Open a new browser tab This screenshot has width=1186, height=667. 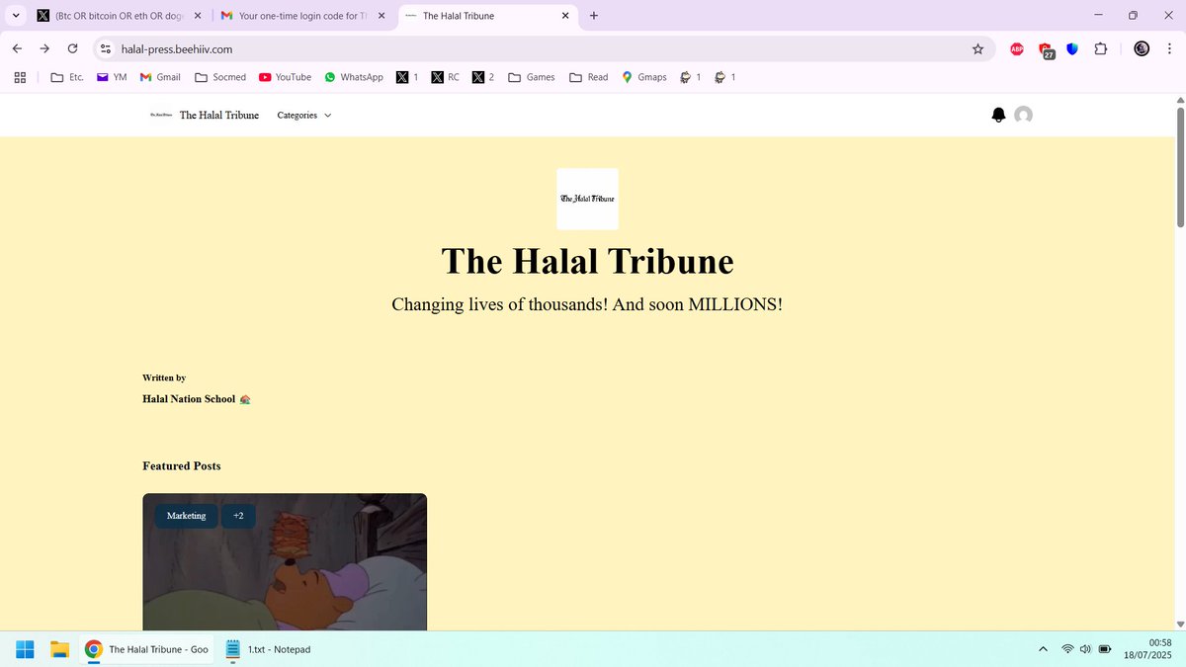point(594,16)
